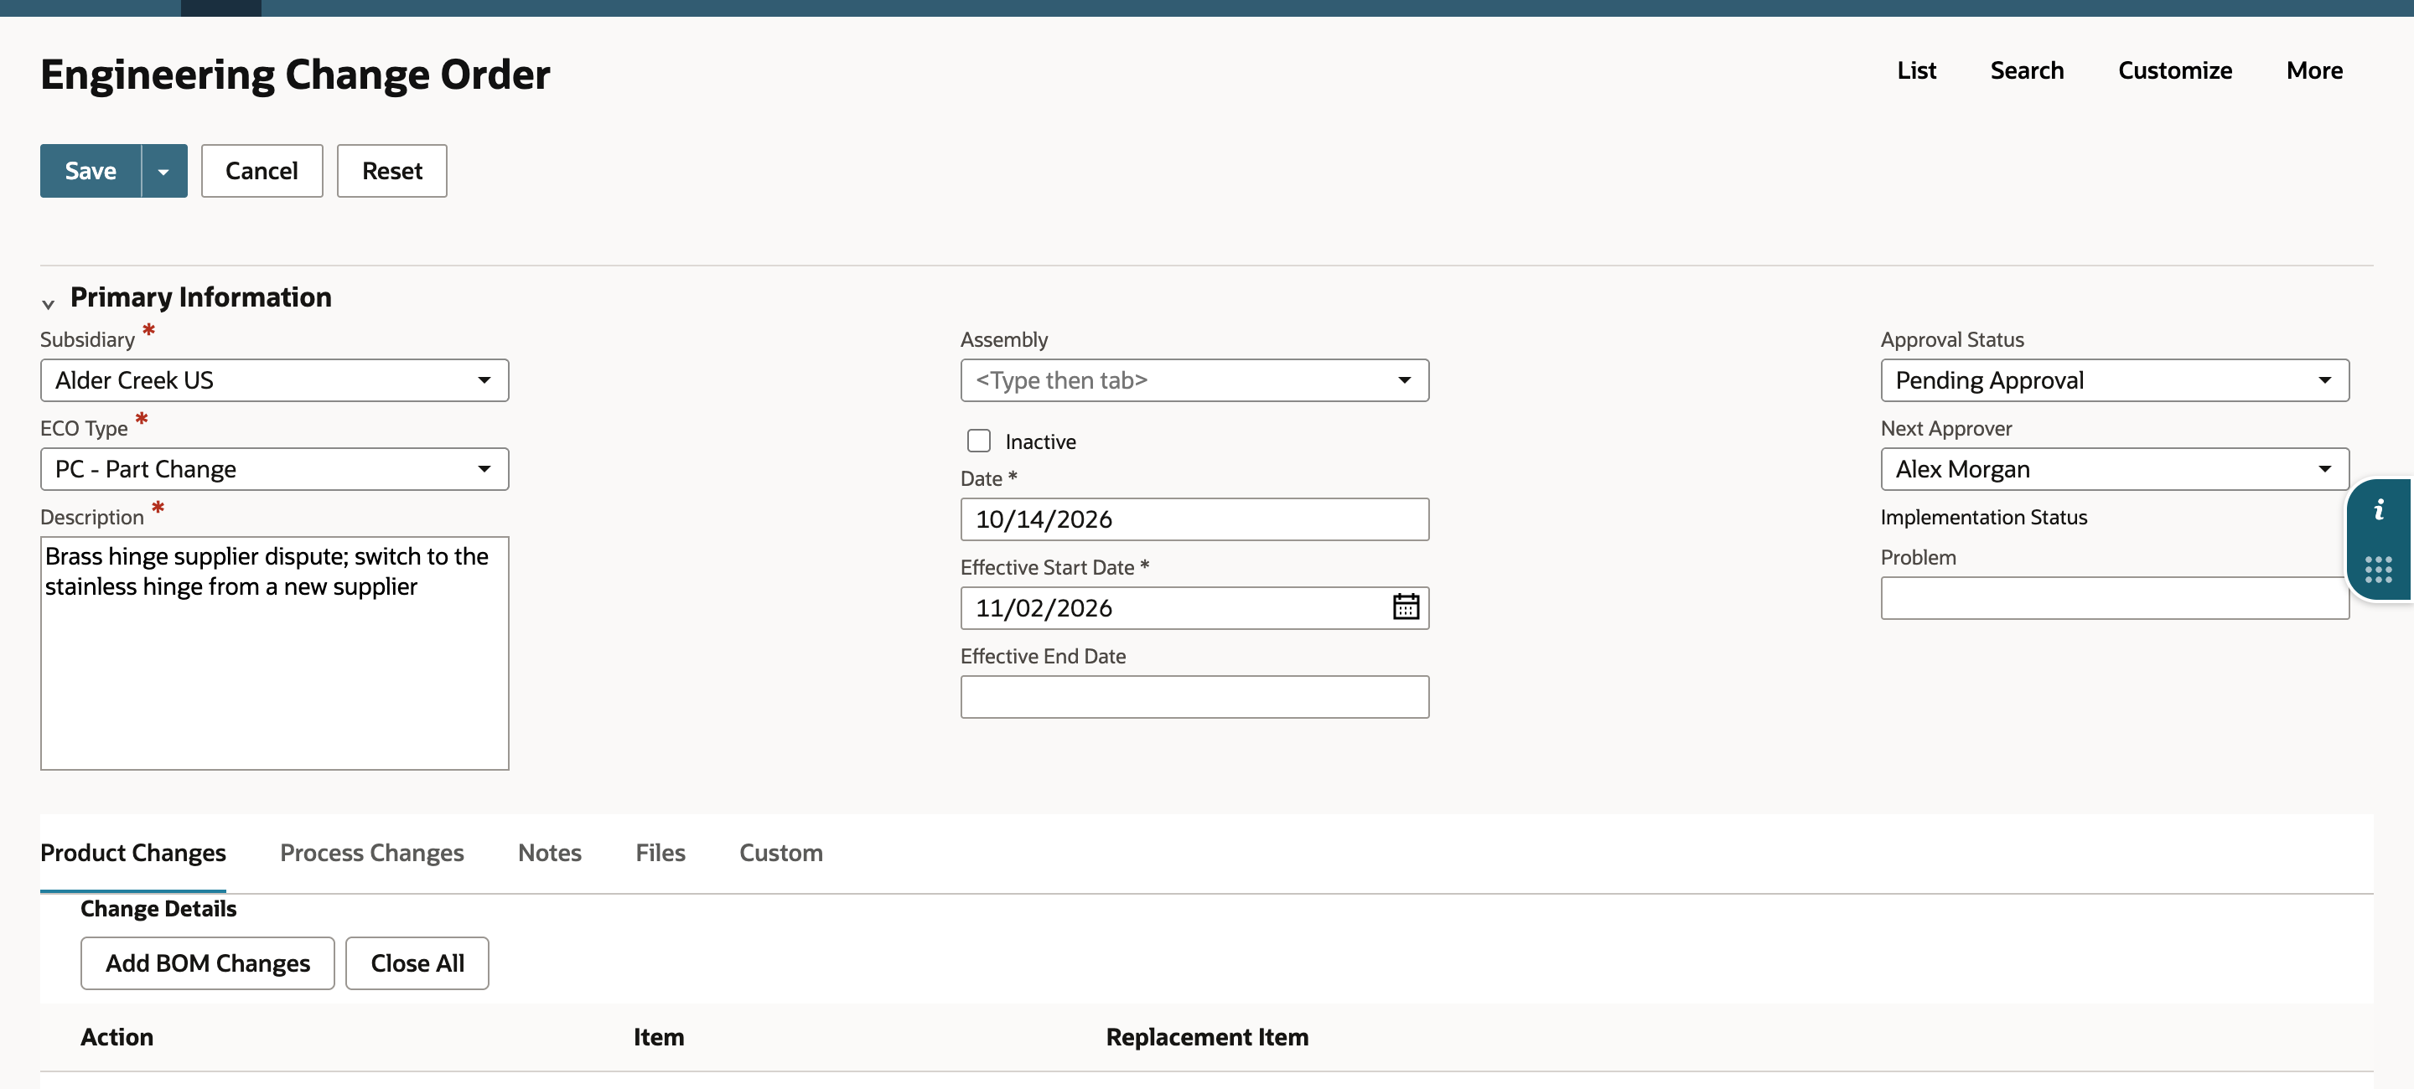This screenshot has width=2414, height=1089.
Task: Click the Replacement Item column header
Action: [1207, 1038]
